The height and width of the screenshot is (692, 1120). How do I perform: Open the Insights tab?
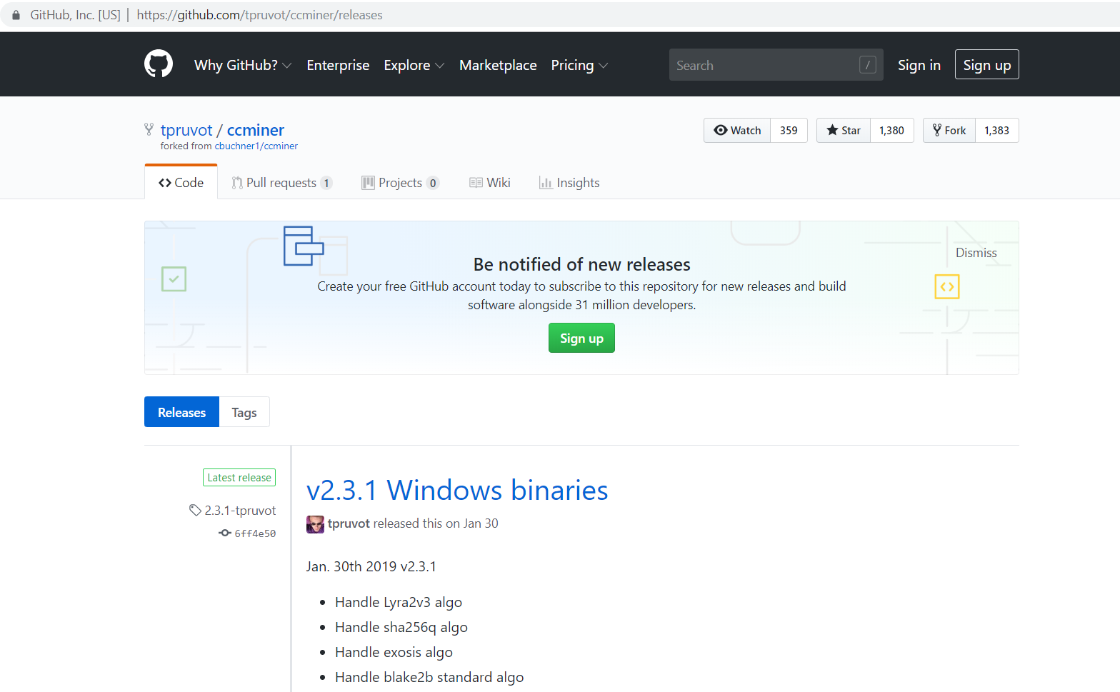569,183
